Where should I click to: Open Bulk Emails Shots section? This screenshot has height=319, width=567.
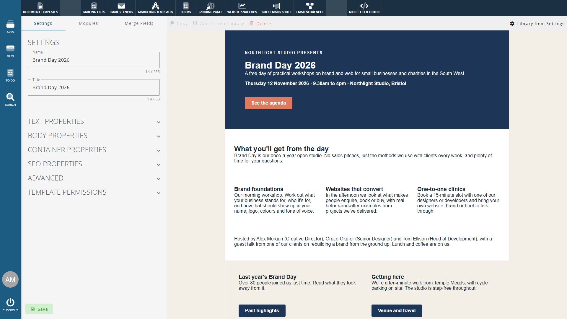[x=276, y=8]
